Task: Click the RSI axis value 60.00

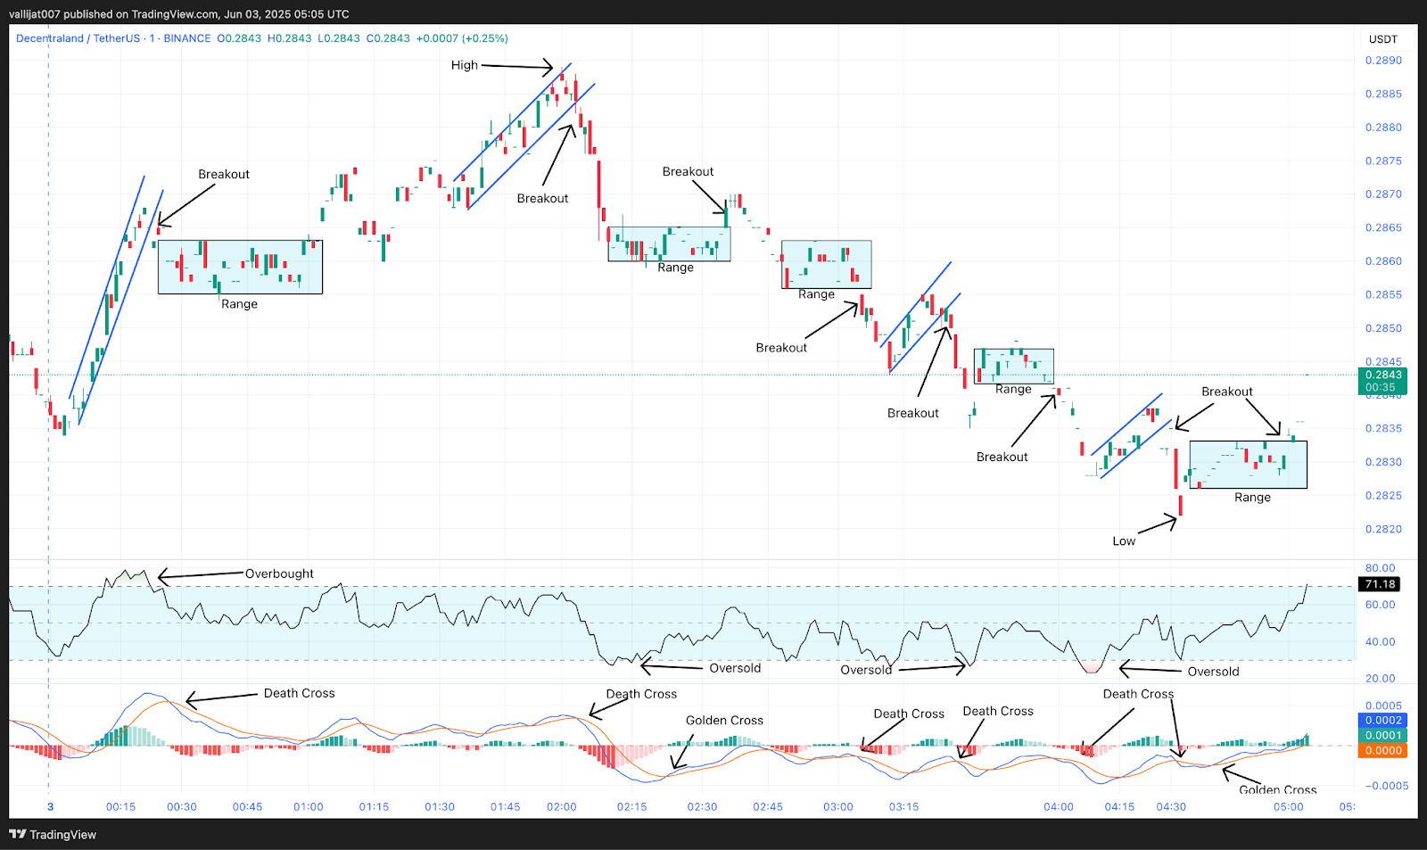Action: (1381, 605)
